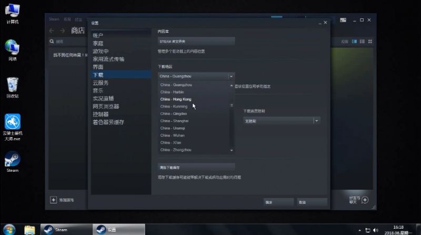Open the Steam menu in the main window

54,19
